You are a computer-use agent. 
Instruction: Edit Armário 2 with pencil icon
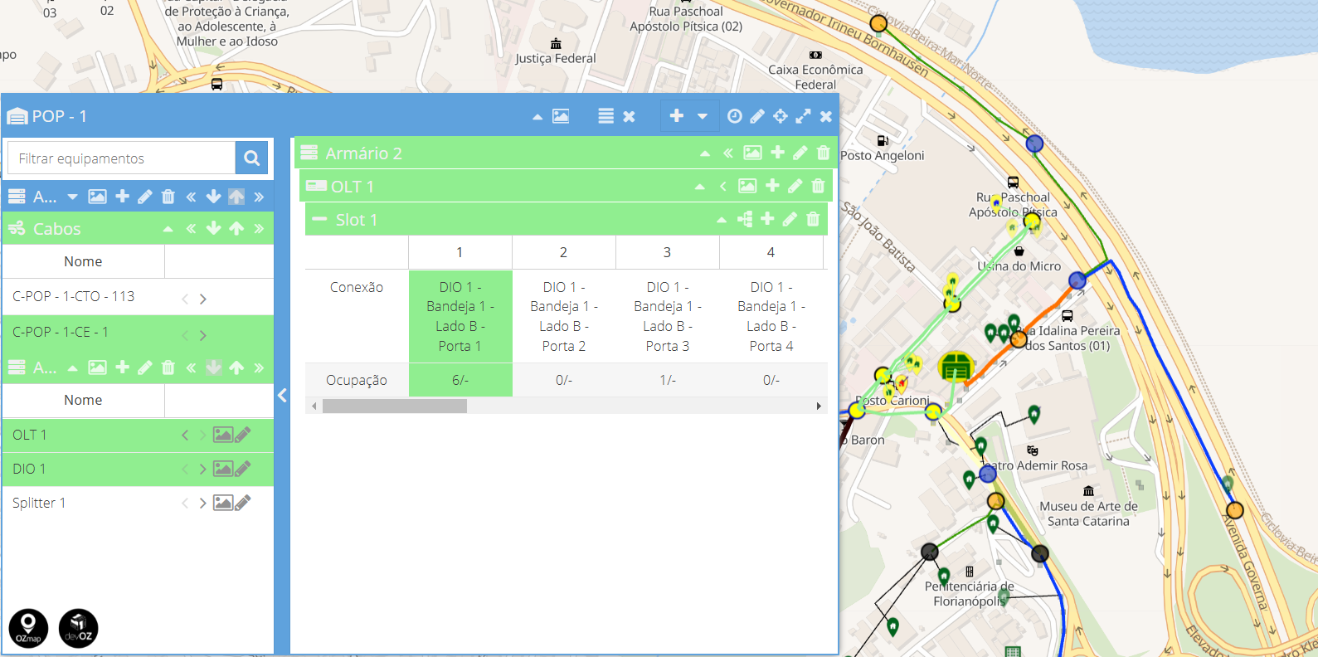(800, 153)
